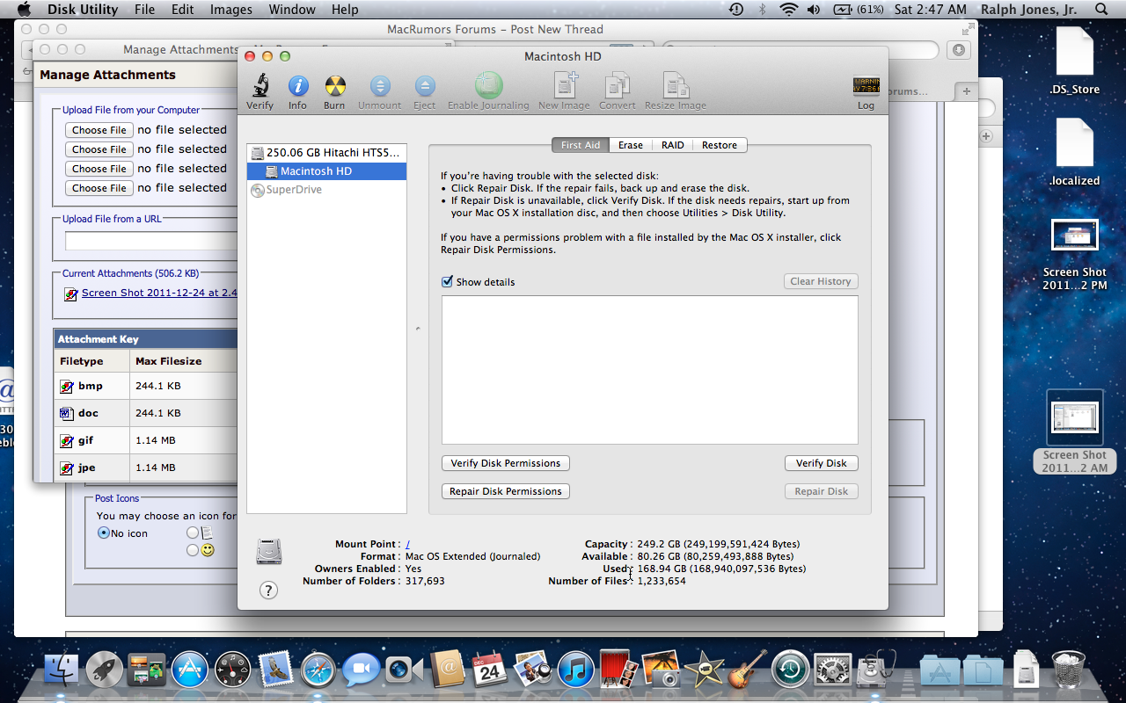Click the Enable Journaling toolbar icon

[488, 86]
